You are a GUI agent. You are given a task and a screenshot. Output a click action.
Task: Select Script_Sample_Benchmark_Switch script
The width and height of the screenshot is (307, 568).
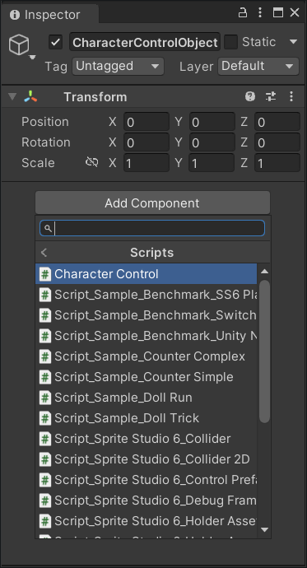pyautogui.click(x=146, y=315)
